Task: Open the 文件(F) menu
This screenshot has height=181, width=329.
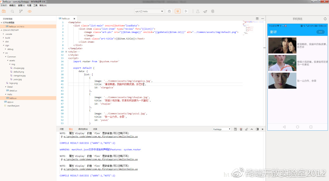Action: click(x=4, y=5)
